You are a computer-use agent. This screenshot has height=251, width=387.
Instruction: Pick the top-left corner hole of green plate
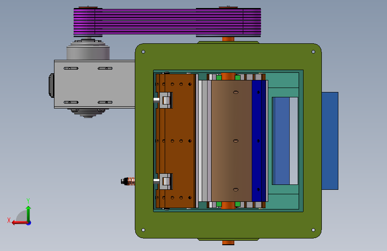pyautogui.click(x=143, y=52)
